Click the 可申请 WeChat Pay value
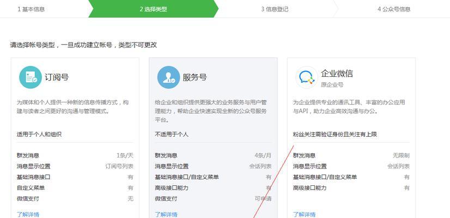Image resolution: width=450 pixels, height=218 pixels. [x=263, y=198]
